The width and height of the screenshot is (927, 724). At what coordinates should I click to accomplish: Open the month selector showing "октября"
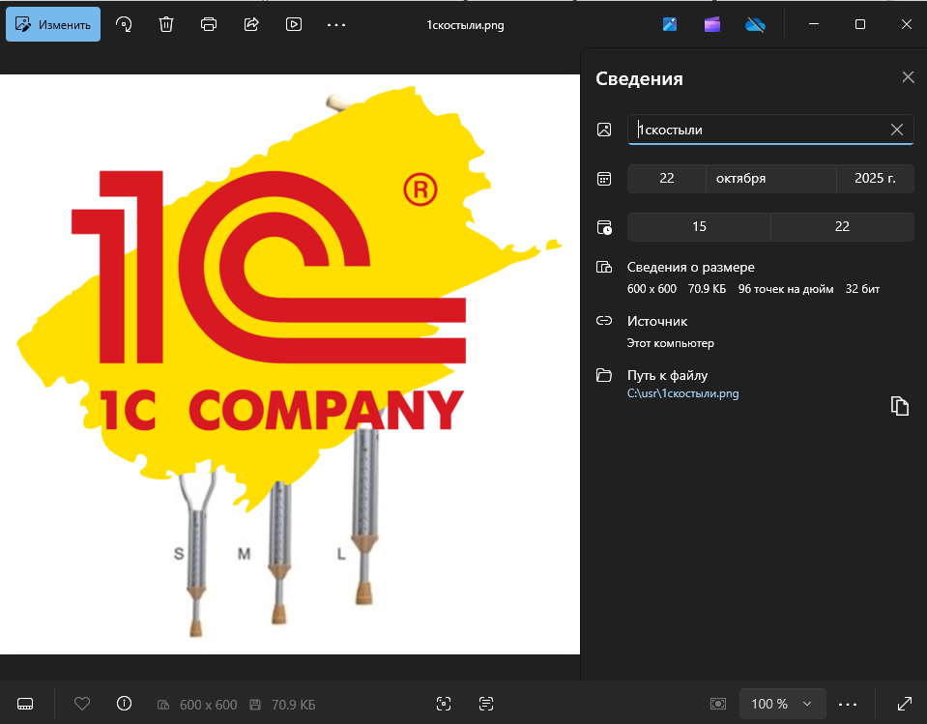pyautogui.click(x=770, y=179)
